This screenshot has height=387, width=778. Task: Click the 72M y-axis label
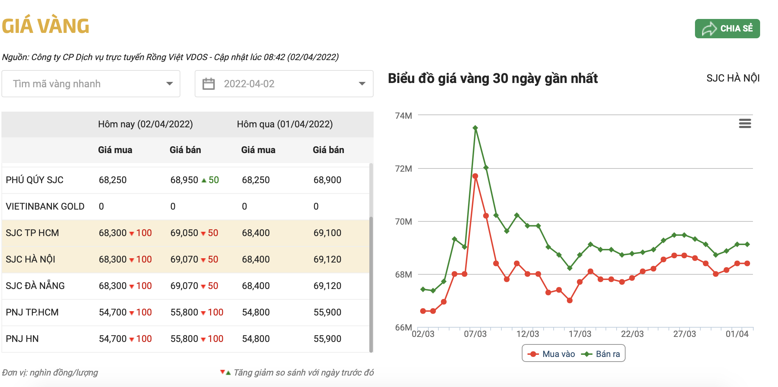click(x=403, y=168)
